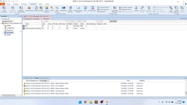
Task: Click Release Write Access
Action: pos(21,9)
